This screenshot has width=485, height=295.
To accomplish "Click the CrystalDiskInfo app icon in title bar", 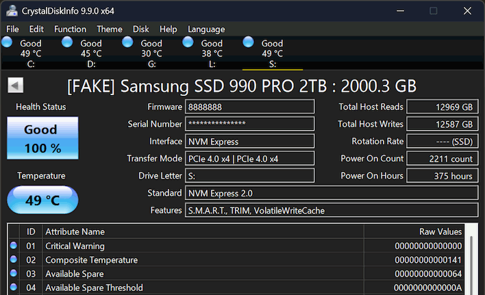I will coord(12,11).
